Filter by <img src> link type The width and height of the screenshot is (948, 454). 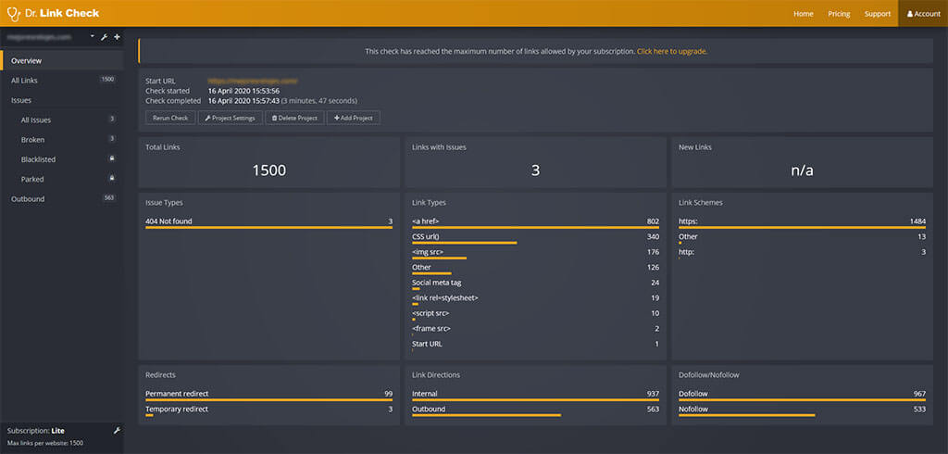(536, 253)
